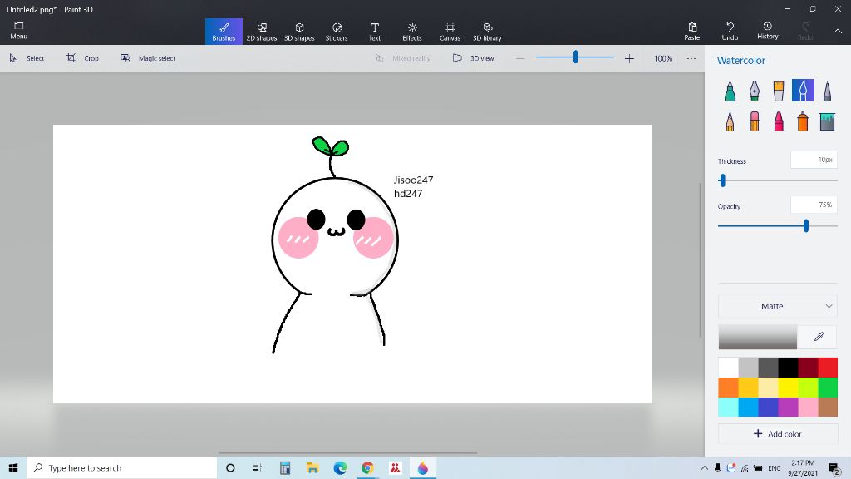851x479 pixels.
Task: Toggle 3D view
Action: [x=473, y=58]
